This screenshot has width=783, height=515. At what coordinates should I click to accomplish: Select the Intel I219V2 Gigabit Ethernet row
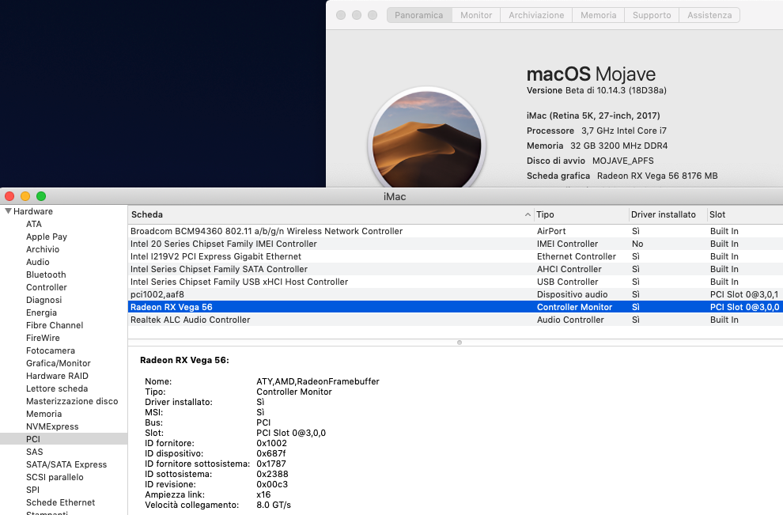pyautogui.click(x=456, y=256)
